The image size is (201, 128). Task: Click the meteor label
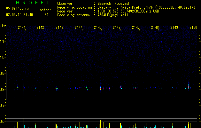[x=45, y=10]
